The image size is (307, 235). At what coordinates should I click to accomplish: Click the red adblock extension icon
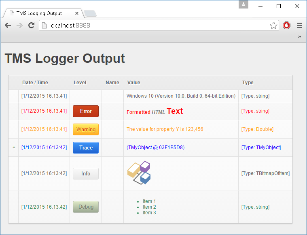[x=287, y=26]
